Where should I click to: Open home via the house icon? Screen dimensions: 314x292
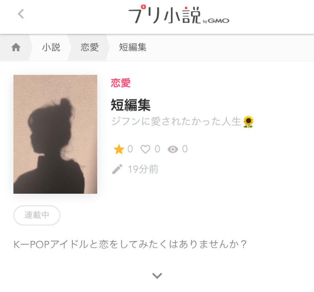pos(16,47)
